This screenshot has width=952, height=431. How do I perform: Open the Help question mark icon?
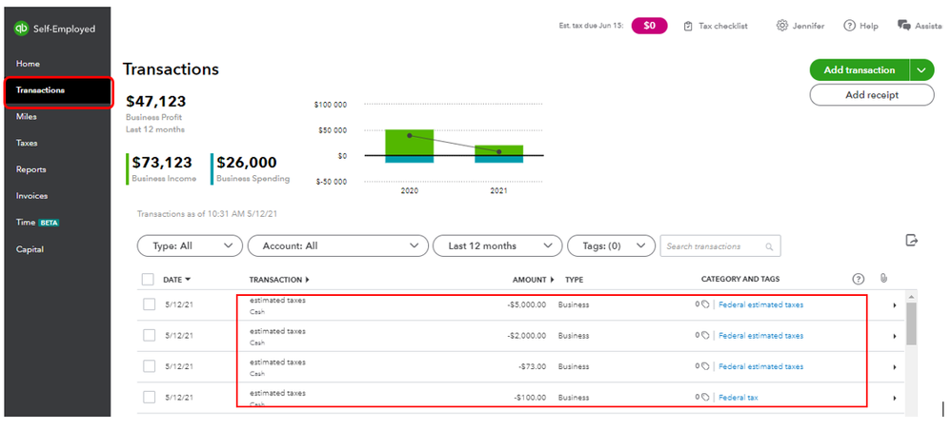[849, 26]
